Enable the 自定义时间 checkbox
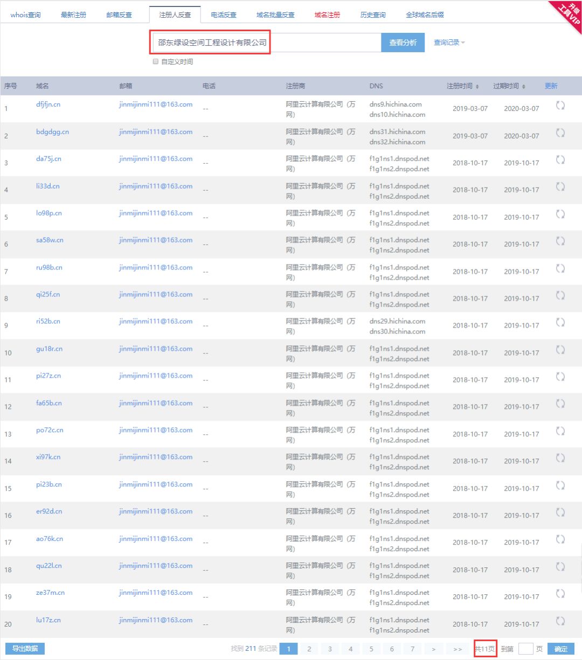 (156, 61)
